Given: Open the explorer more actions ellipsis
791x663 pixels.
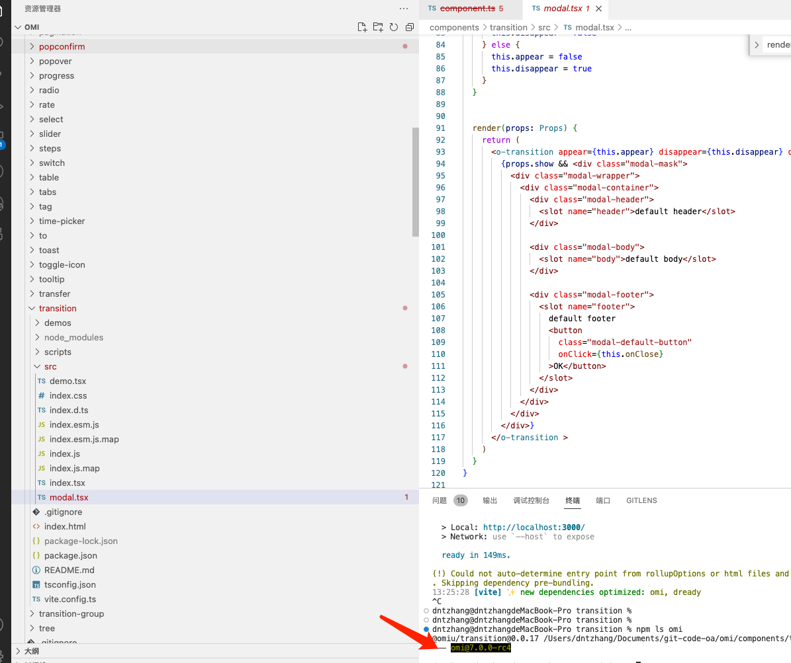Looking at the screenshot, I should point(404,9).
